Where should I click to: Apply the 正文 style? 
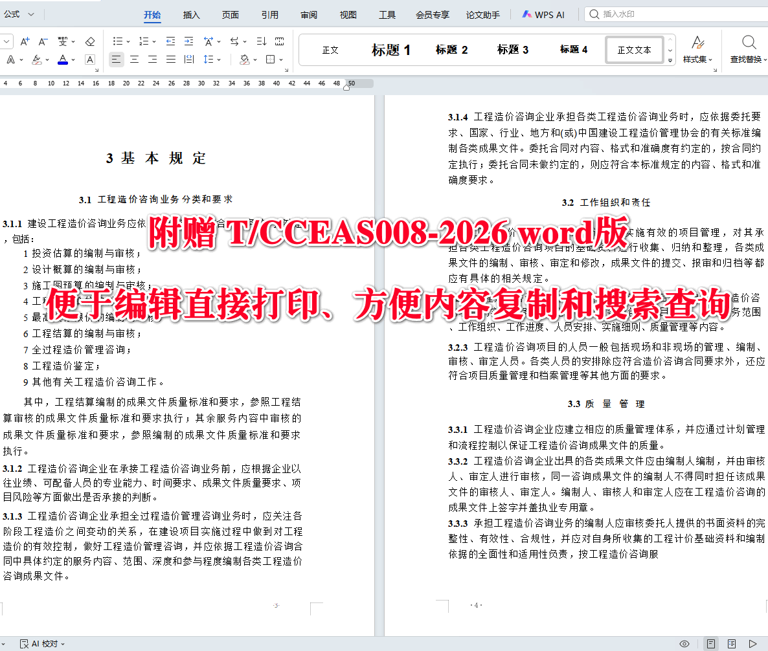pos(331,50)
